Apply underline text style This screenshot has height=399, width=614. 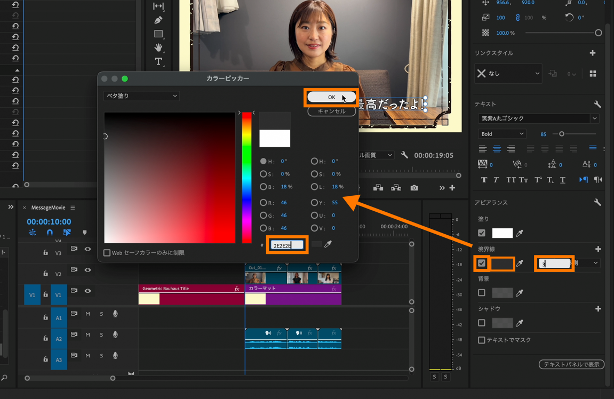[563, 180]
